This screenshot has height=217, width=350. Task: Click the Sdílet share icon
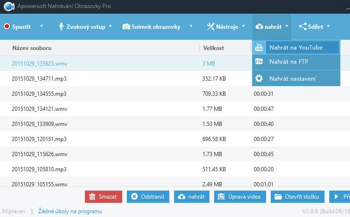302,27
